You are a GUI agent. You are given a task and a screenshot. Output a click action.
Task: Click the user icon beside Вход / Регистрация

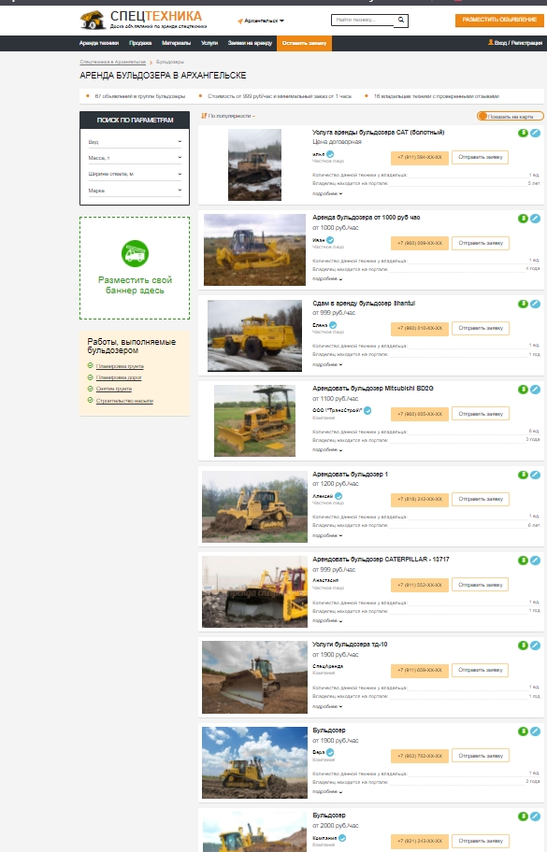[491, 42]
